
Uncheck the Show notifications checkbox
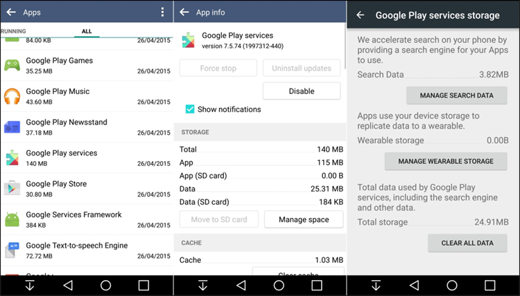click(190, 109)
